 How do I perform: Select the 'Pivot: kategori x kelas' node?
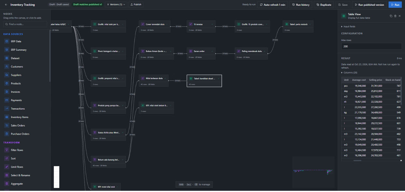point(108,54)
